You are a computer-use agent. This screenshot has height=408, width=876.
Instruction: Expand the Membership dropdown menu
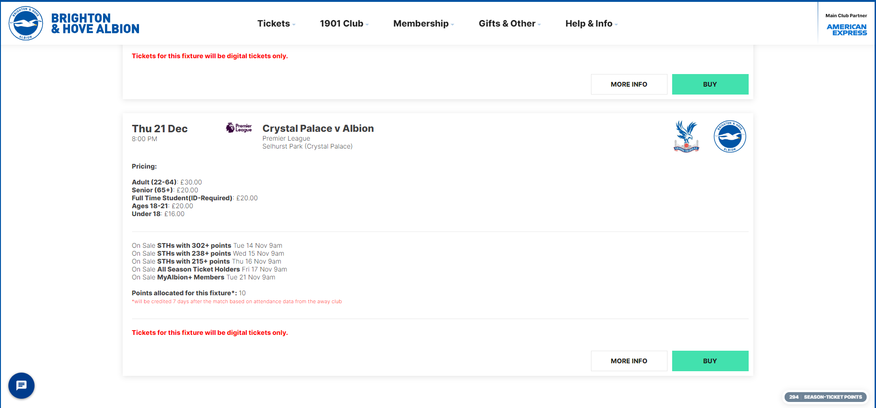coord(424,24)
